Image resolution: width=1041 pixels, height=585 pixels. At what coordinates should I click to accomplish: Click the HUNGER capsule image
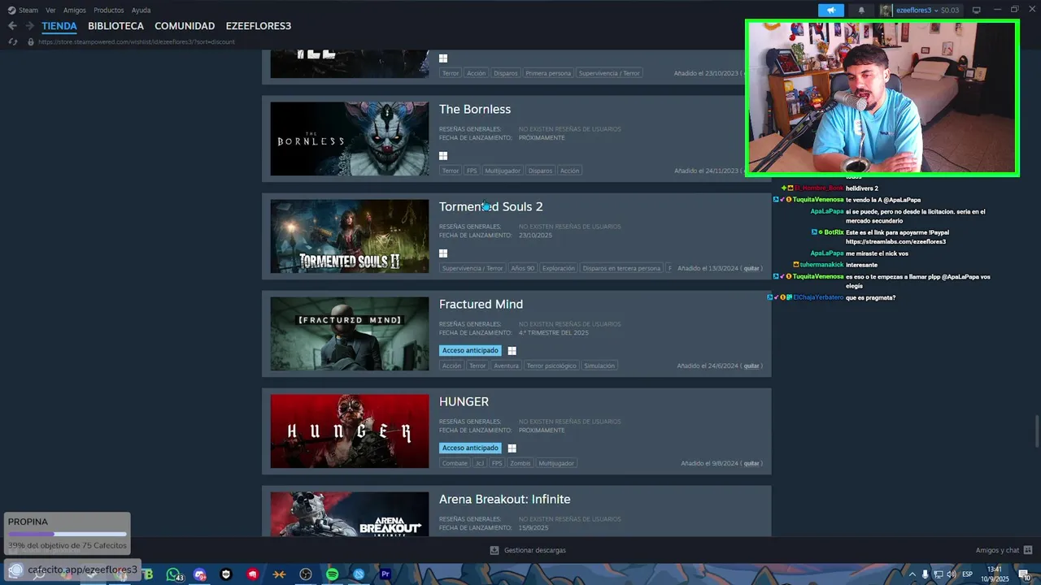coord(350,431)
